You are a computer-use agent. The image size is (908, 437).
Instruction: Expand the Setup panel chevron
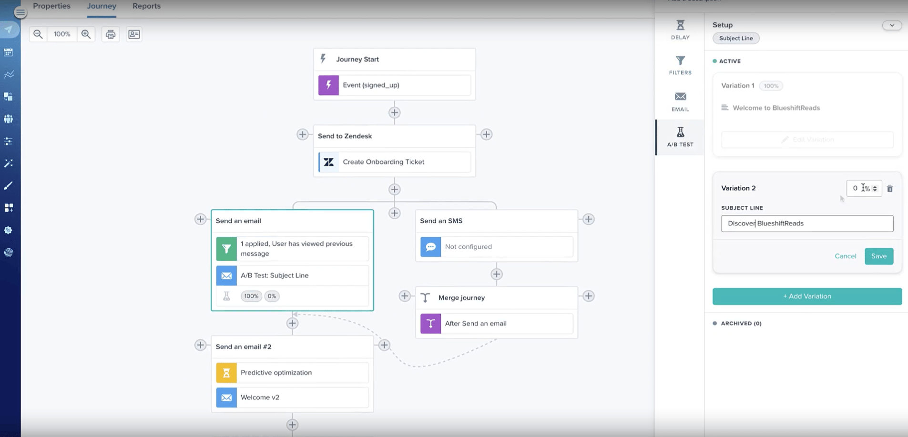[x=892, y=25]
